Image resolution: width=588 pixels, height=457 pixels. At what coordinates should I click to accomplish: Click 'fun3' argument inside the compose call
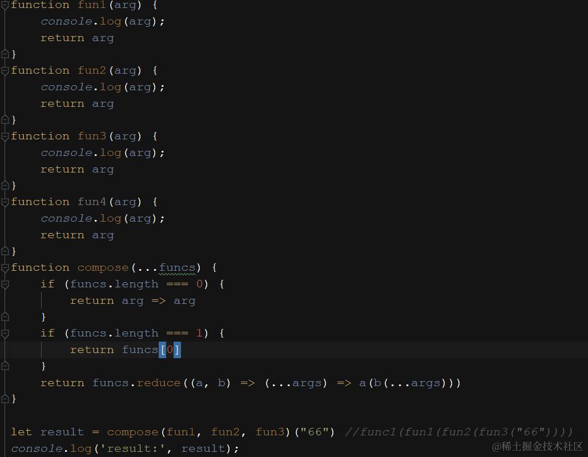(x=270, y=432)
